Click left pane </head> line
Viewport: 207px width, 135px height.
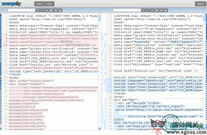pos(15,74)
